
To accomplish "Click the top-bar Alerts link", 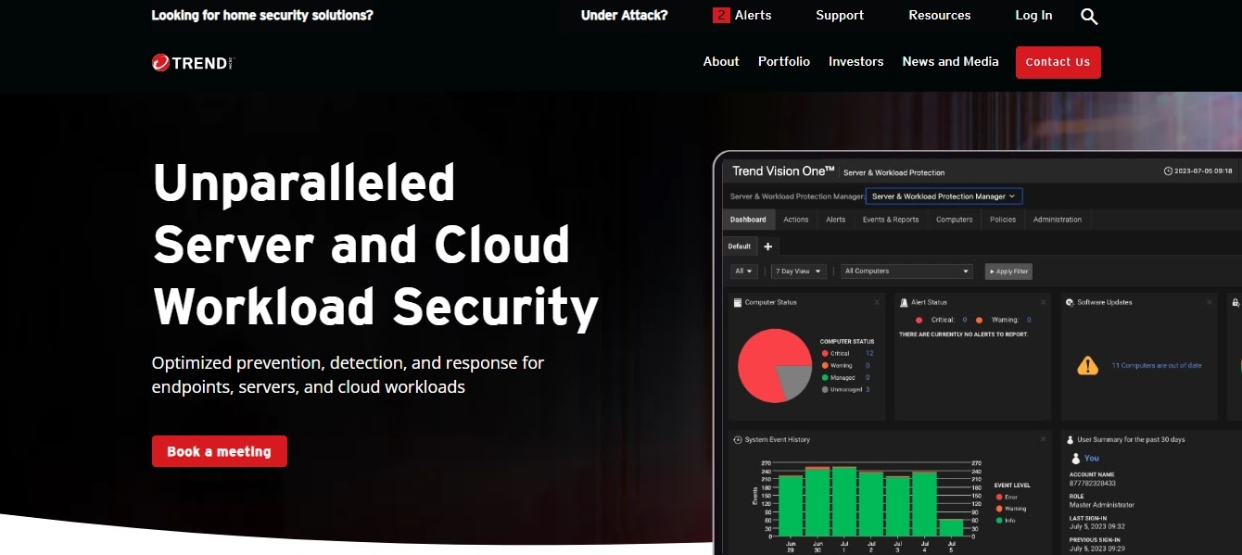I will coord(753,15).
